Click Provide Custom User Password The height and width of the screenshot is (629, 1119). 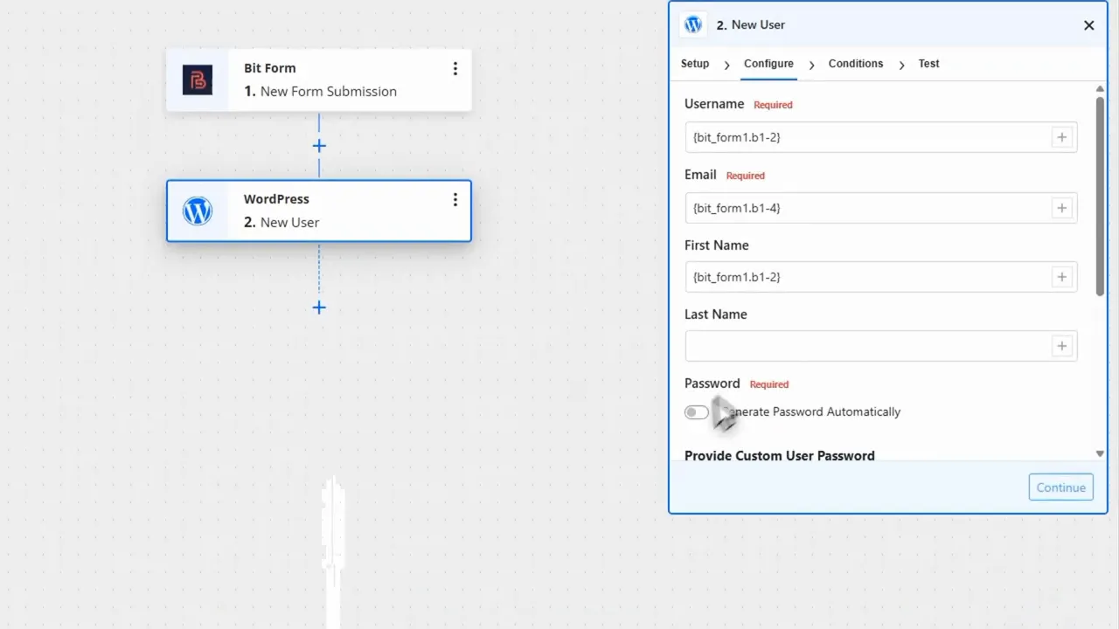pos(779,455)
